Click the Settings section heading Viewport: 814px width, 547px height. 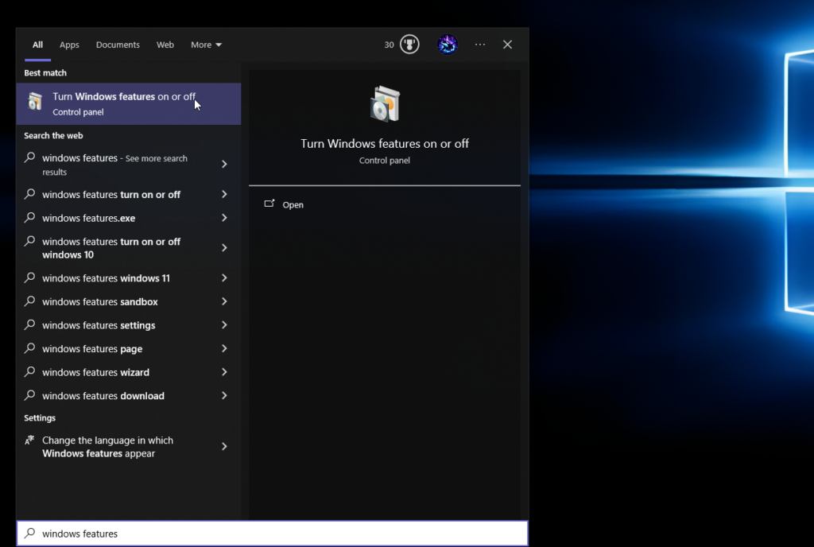(40, 417)
